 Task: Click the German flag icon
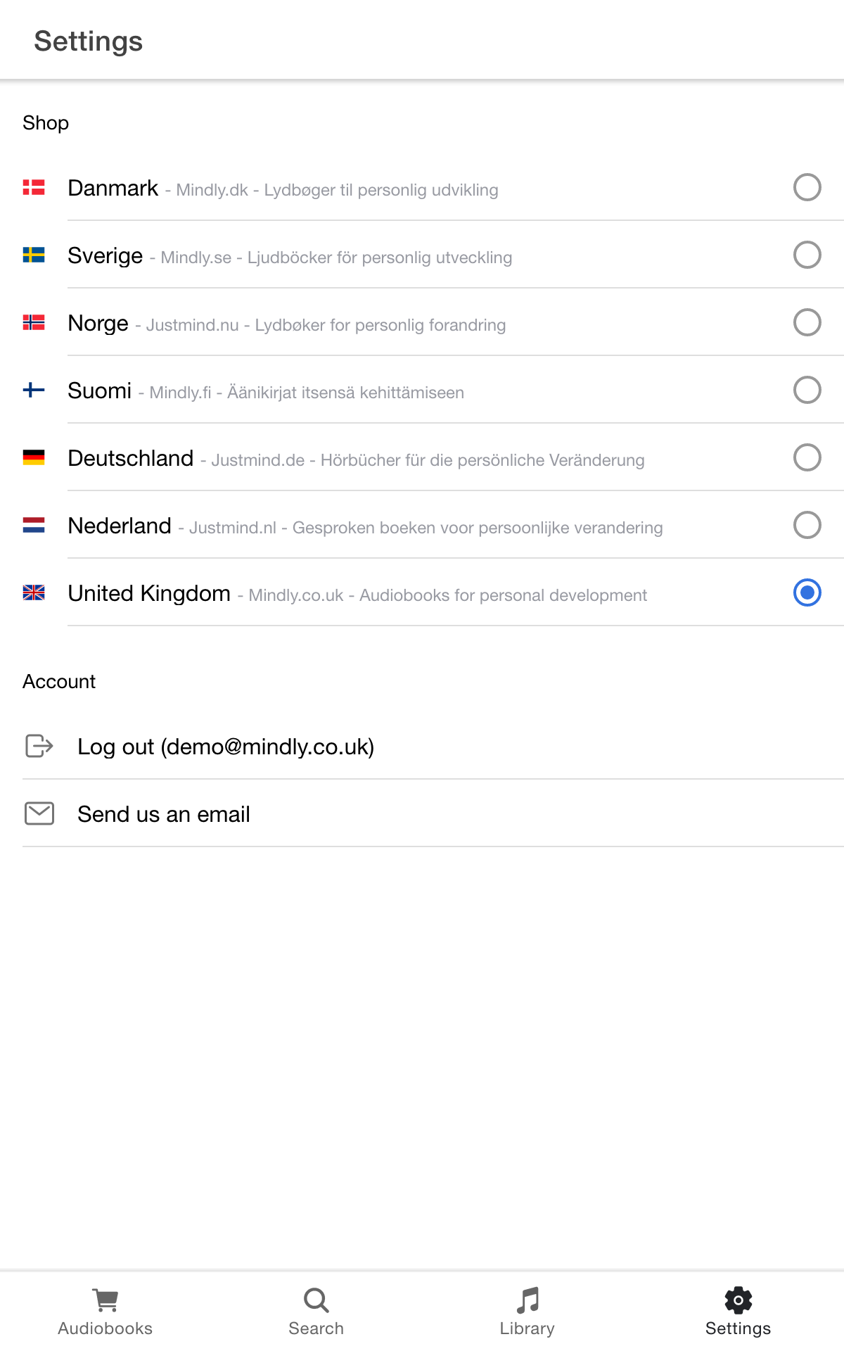coord(34,457)
